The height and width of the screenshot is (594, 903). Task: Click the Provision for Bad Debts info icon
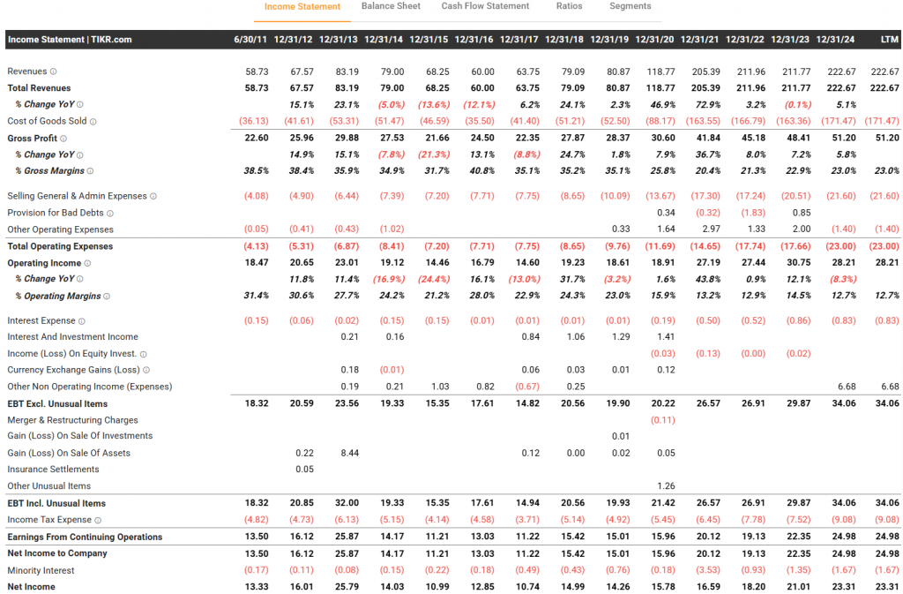pos(110,214)
